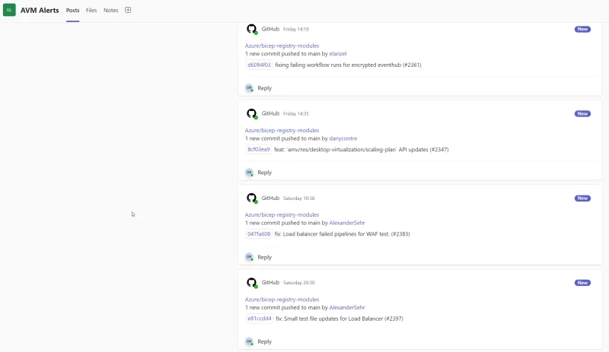Open AlexanderSehr link in Saturday 10:38 post
The image size is (609, 352).
click(x=347, y=223)
